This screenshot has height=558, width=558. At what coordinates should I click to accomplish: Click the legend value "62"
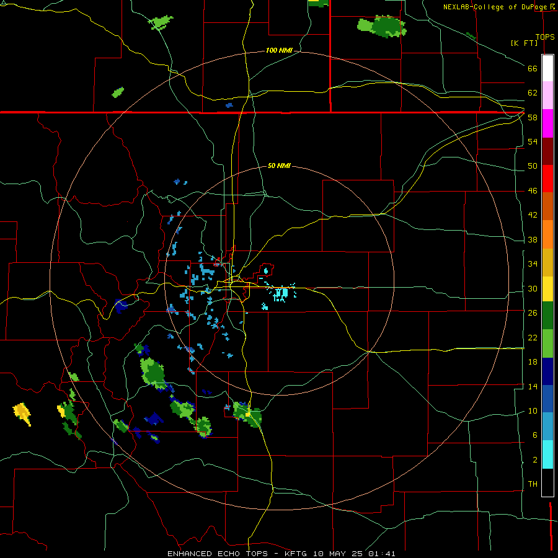[x=533, y=92]
